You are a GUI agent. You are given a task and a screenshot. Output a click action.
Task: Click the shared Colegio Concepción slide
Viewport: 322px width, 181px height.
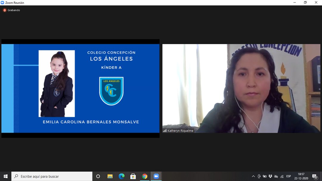tap(80, 88)
